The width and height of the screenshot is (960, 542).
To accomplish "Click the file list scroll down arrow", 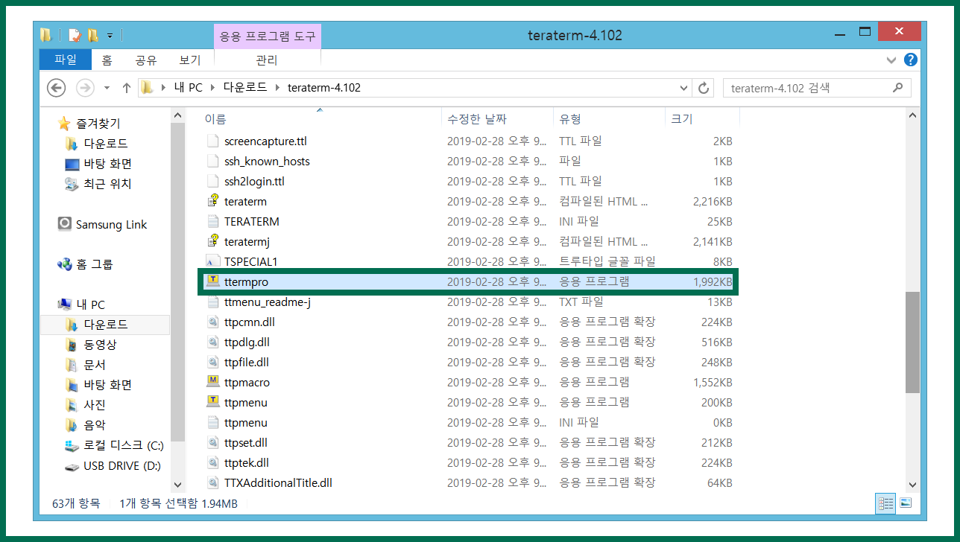I will 912,485.
